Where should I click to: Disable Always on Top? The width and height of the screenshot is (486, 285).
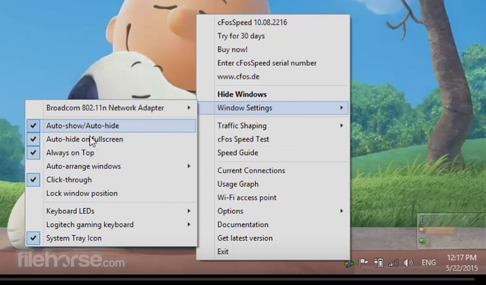[111, 153]
